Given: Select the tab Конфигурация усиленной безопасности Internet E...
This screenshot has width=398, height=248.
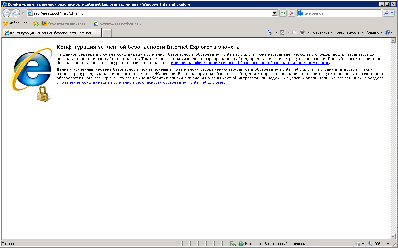Looking at the screenshot, I should click(x=52, y=33).
